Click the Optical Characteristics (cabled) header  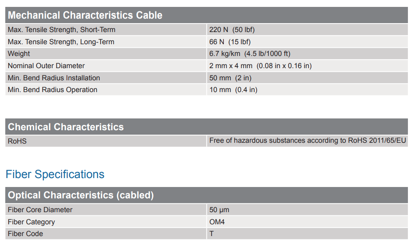pyautogui.click(x=81, y=195)
